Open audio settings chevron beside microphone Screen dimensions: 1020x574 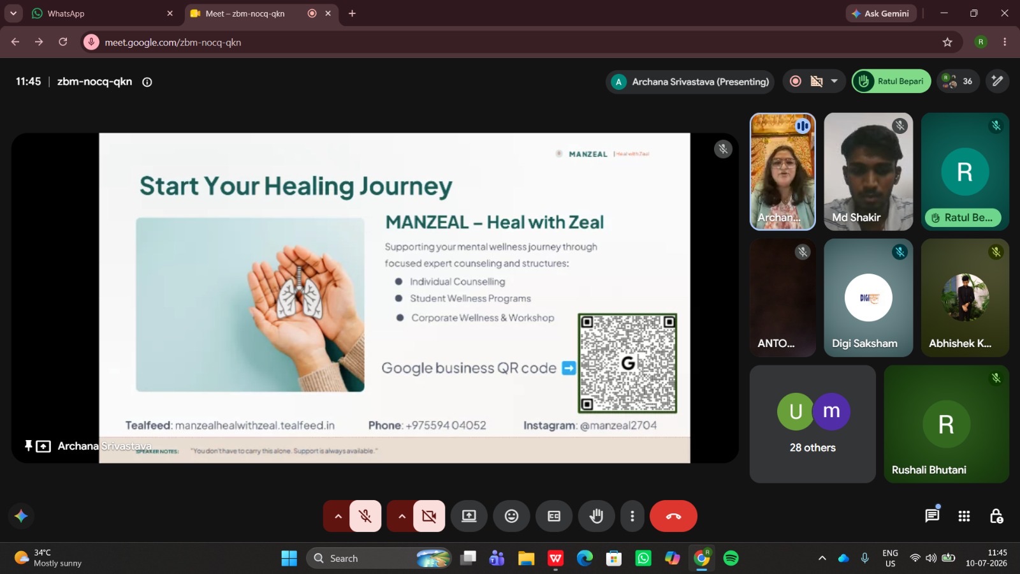pyautogui.click(x=338, y=516)
